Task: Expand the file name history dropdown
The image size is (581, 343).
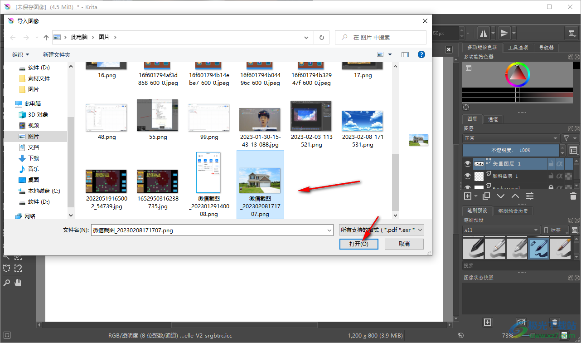Action: (x=329, y=230)
